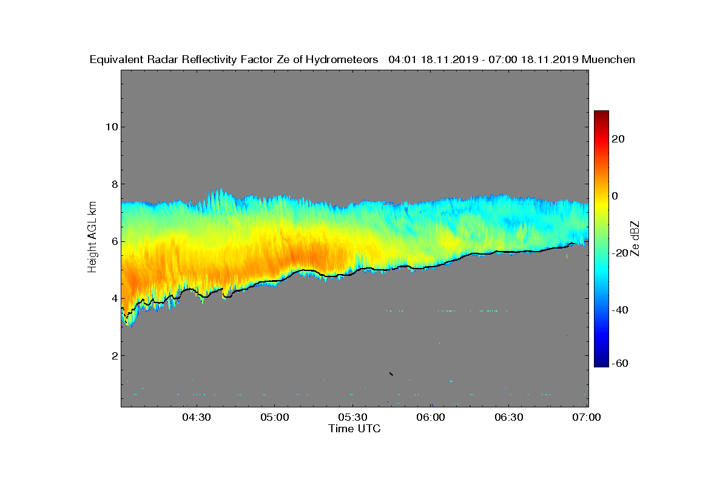Click the 04:30 time tick label

coord(197,418)
